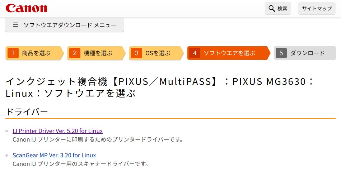Go to step 機種を選ぶ

point(97,53)
